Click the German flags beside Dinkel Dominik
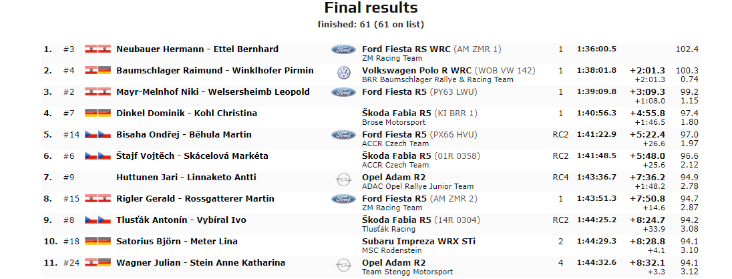The image size is (732, 279). [98, 113]
